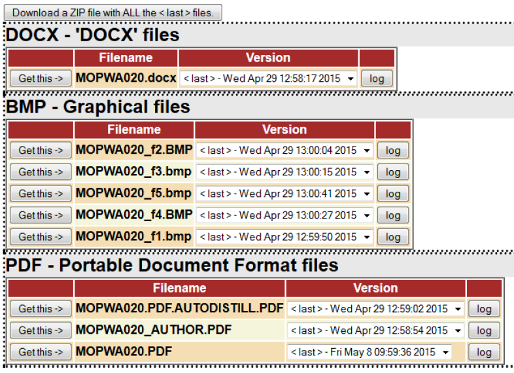Open version dropdown for MOPWA020.docx
This screenshot has height=373, width=514.
pyautogui.click(x=269, y=79)
